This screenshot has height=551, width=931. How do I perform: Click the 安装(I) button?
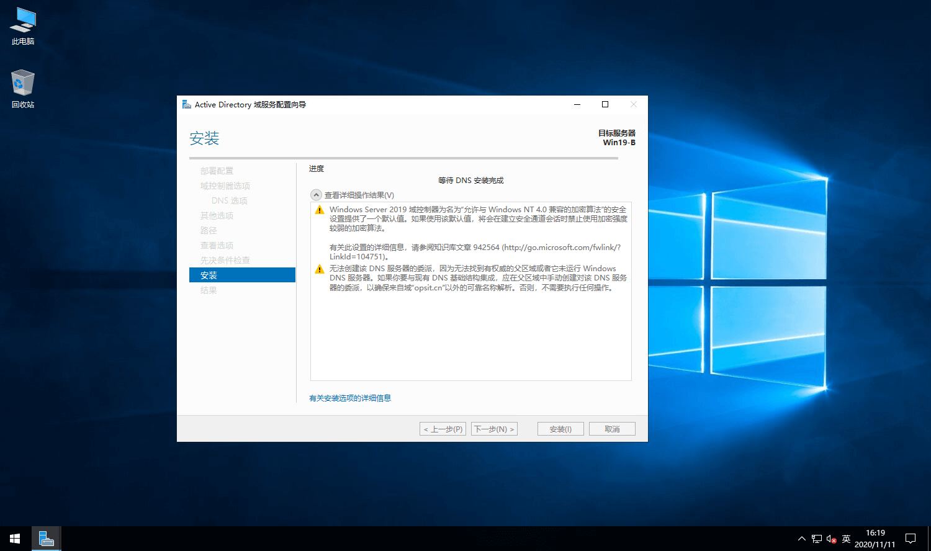(560, 429)
